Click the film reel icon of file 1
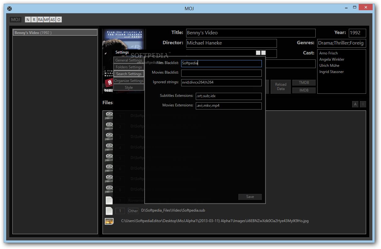Screen dimensions: 381x249 (109, 116)
